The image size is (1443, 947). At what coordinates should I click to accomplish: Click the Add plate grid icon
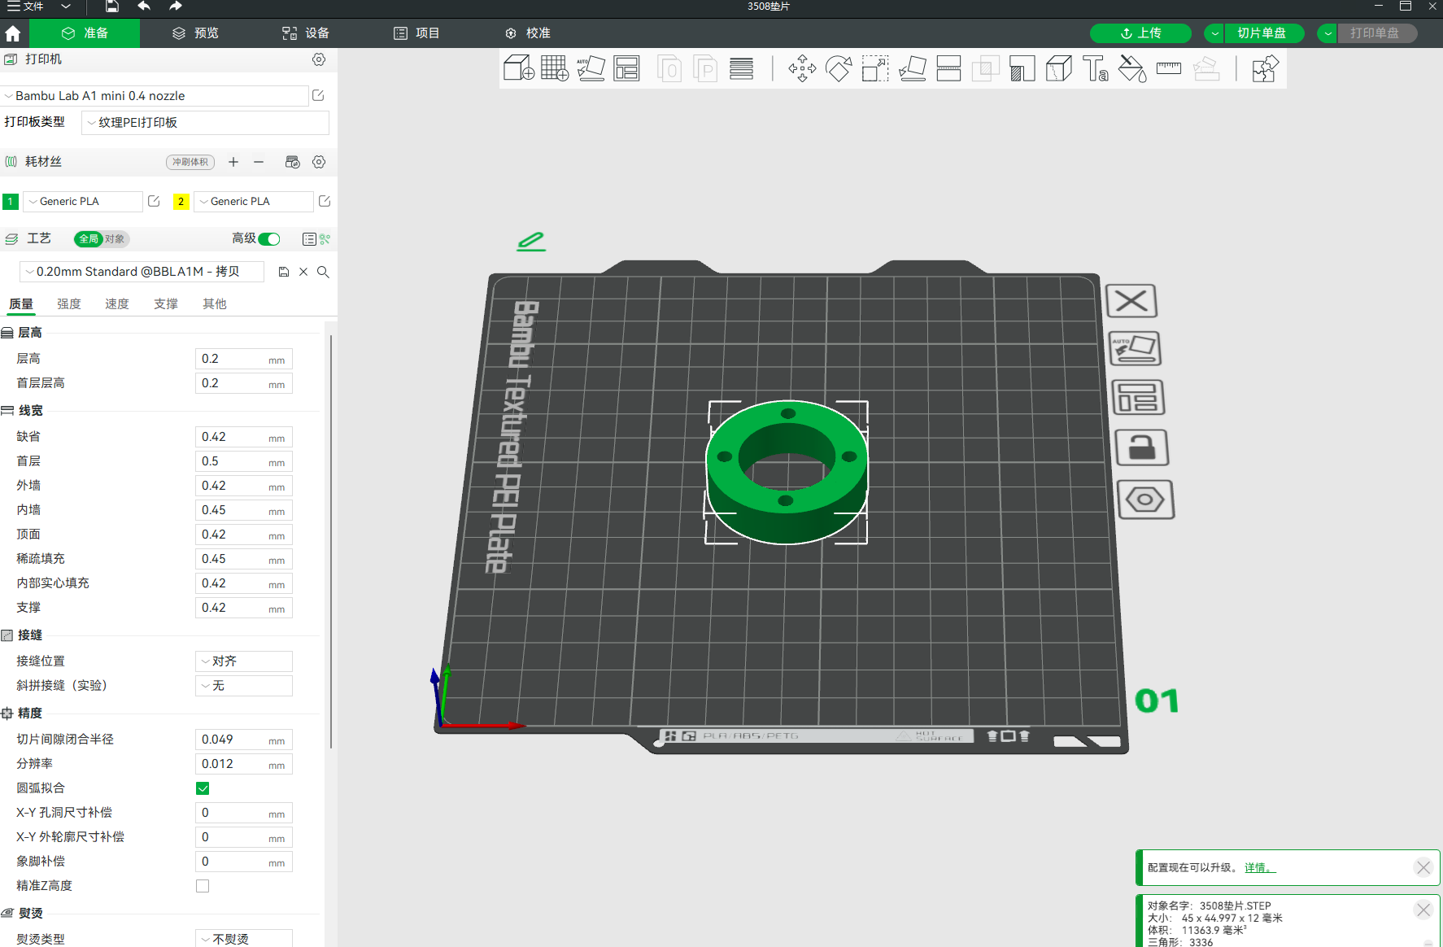tap(555, 68)
